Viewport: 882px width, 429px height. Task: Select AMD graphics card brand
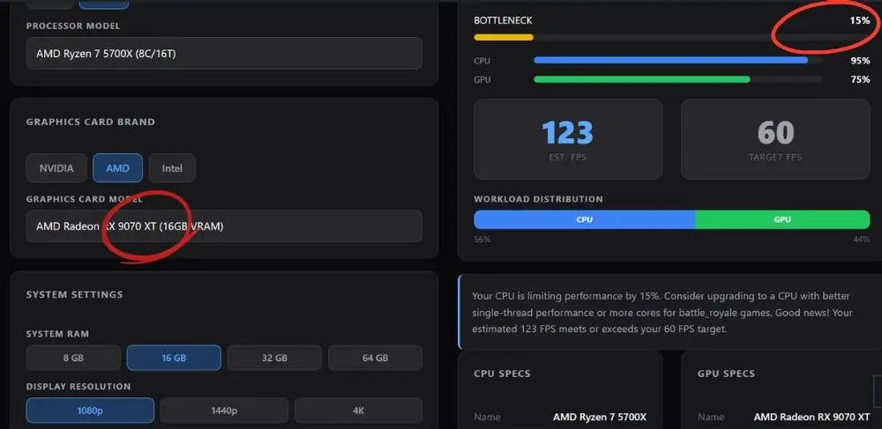tap(117, 168)
